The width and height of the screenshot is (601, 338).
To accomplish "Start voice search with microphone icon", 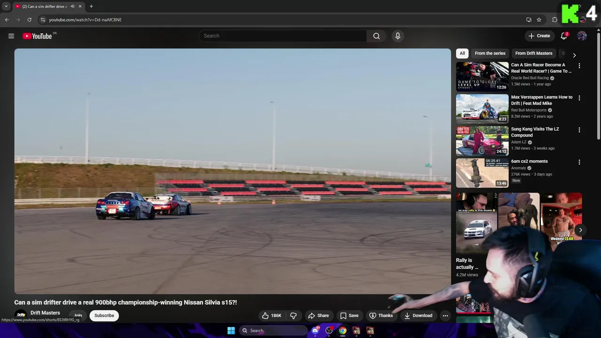I will (x=398, y=36).
